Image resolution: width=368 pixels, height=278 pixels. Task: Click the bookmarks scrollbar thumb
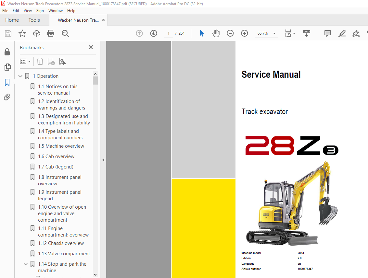tap(95, 80)
